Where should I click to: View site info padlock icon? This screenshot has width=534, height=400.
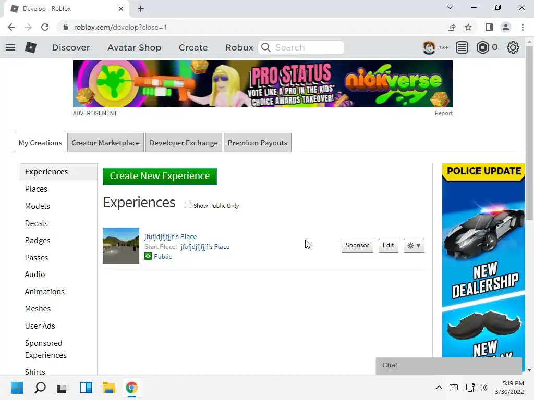(x=65, y=27)
